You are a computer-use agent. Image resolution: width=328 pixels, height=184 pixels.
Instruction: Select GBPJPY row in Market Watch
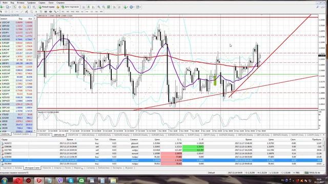click(17, 63)
